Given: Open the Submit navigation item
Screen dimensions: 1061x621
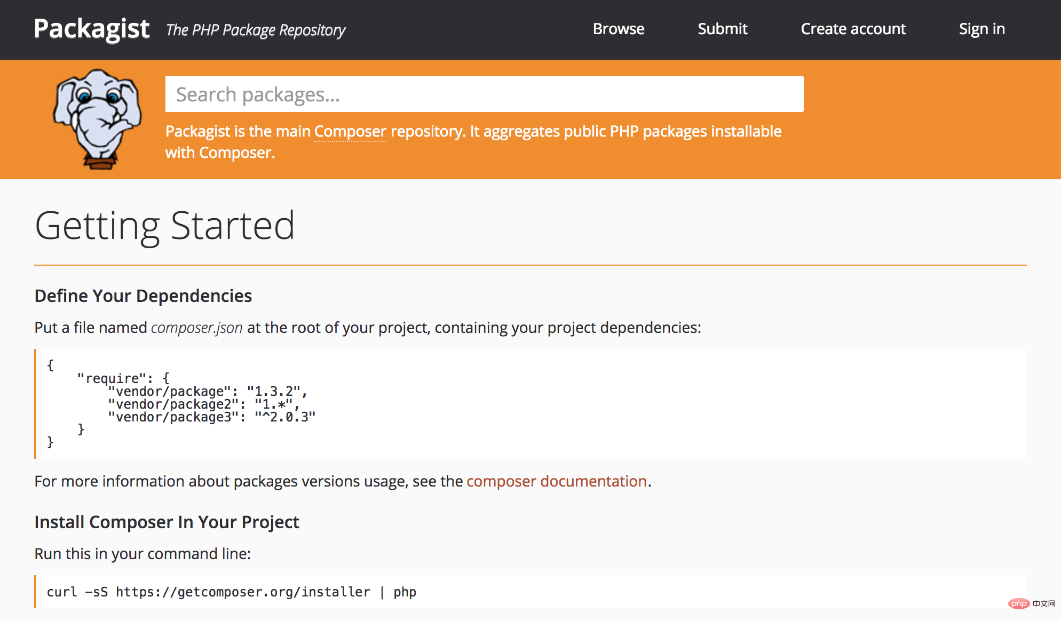Looking at the screenshot, I should click(722, 29).
